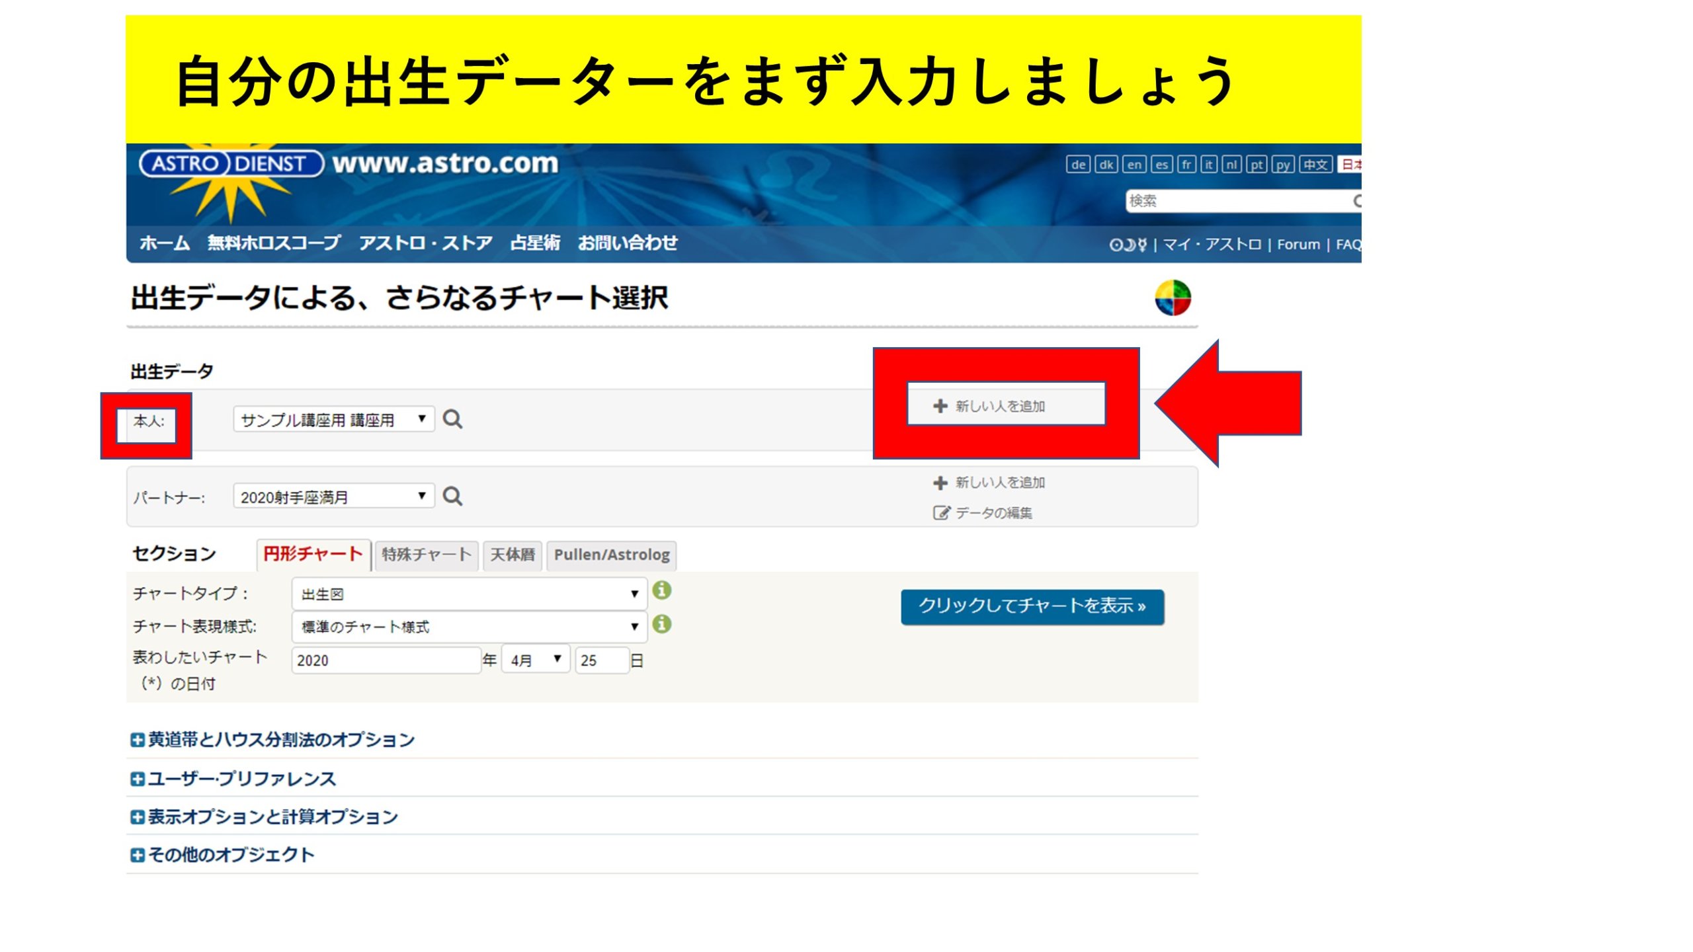Image resolution: width=1693 pixels, height=952 pixels.
Task: Open the チャートタイプ dropdown showing 出生図
Action: (469, 594)
